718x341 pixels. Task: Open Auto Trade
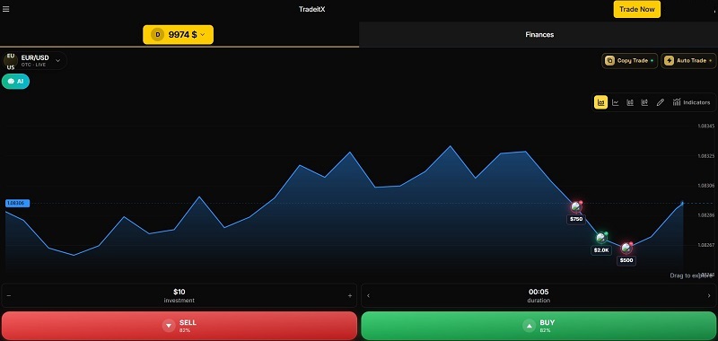(x=688, y=60)
